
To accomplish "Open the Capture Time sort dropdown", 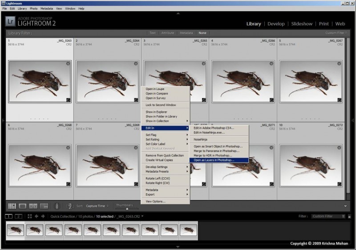I will (97, 206).
